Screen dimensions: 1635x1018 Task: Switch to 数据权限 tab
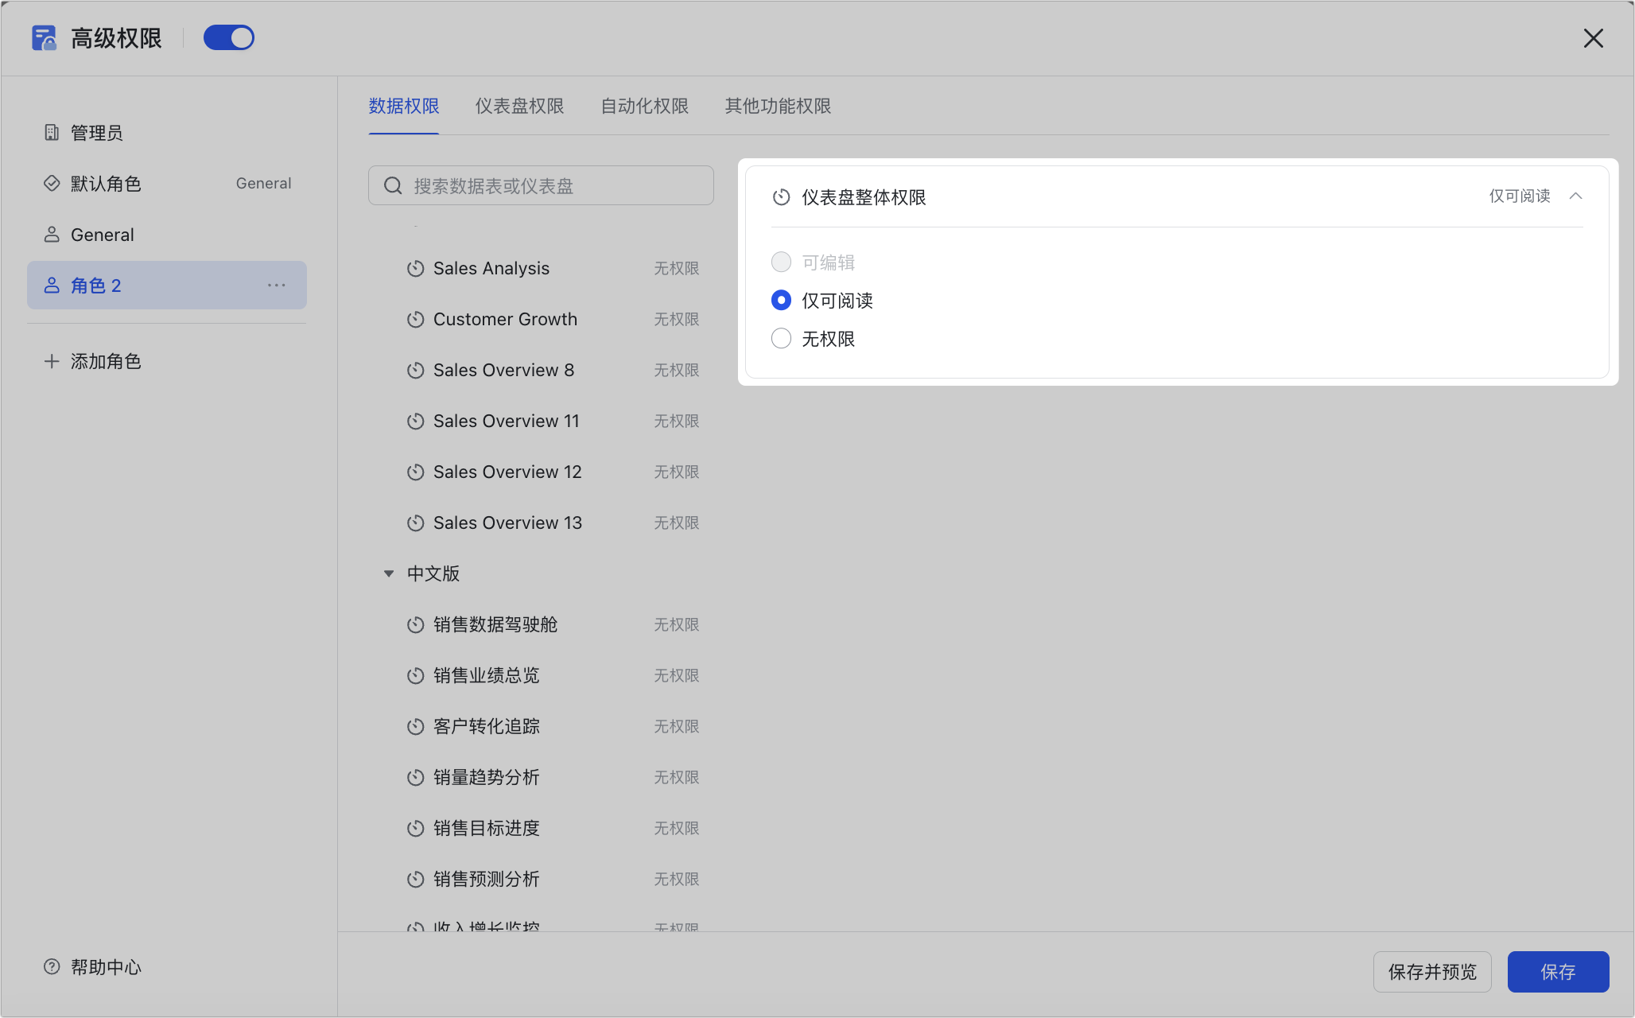click(x=404, y=106)
